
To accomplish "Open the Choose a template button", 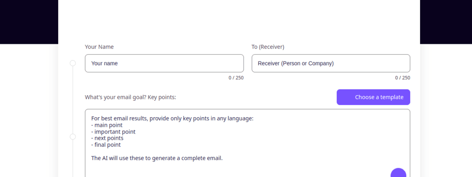I will 373,97.
